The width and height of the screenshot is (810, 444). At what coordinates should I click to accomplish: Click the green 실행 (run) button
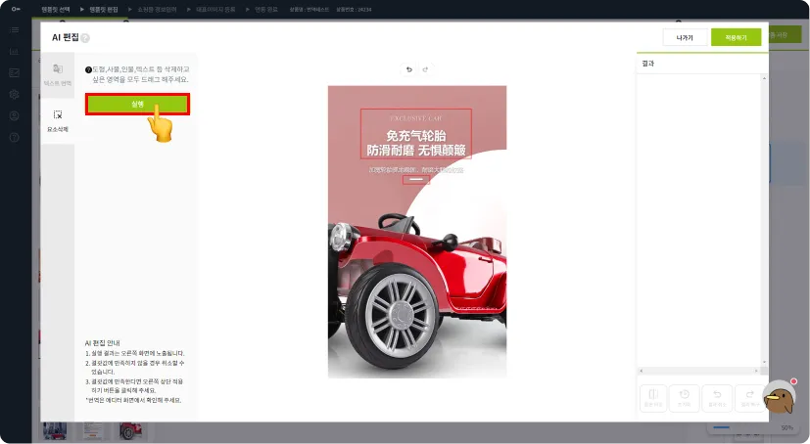pyautogui.click(x=137, y=105)
